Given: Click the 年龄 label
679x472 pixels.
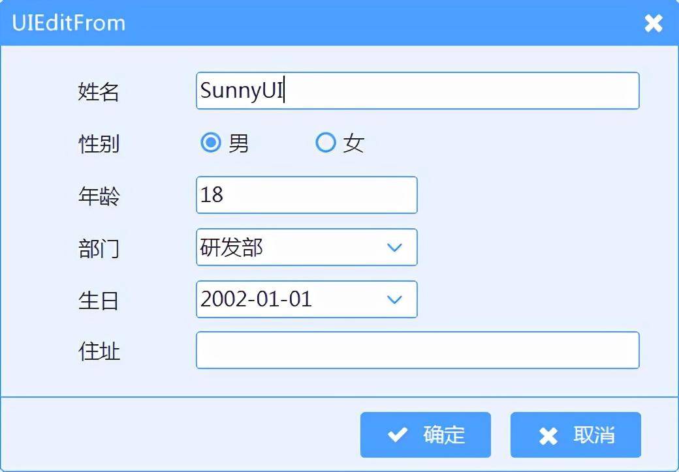Looking at the screenshot, I should click(99, 196).
